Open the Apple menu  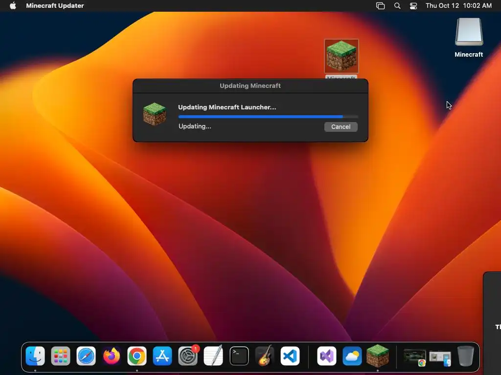13,5
